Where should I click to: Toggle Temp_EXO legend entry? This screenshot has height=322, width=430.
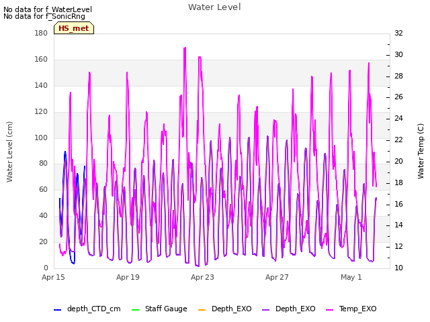coord(351,309)
